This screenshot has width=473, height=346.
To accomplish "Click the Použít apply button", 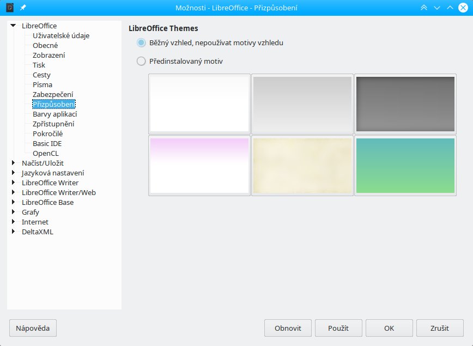I will click(338, 328).
